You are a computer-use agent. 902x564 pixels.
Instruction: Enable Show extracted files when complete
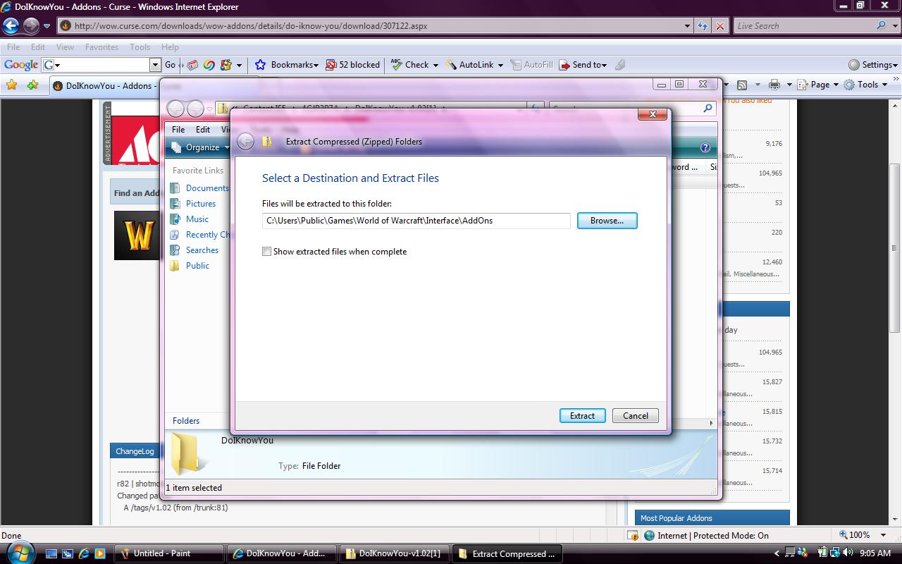[267, 252]
